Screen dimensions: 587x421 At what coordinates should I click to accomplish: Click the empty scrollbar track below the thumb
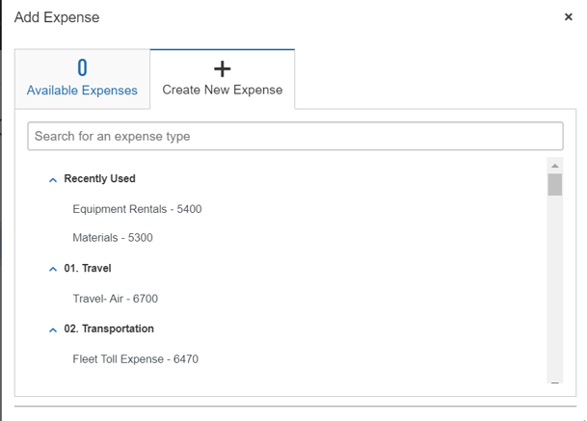coord(555,286)
